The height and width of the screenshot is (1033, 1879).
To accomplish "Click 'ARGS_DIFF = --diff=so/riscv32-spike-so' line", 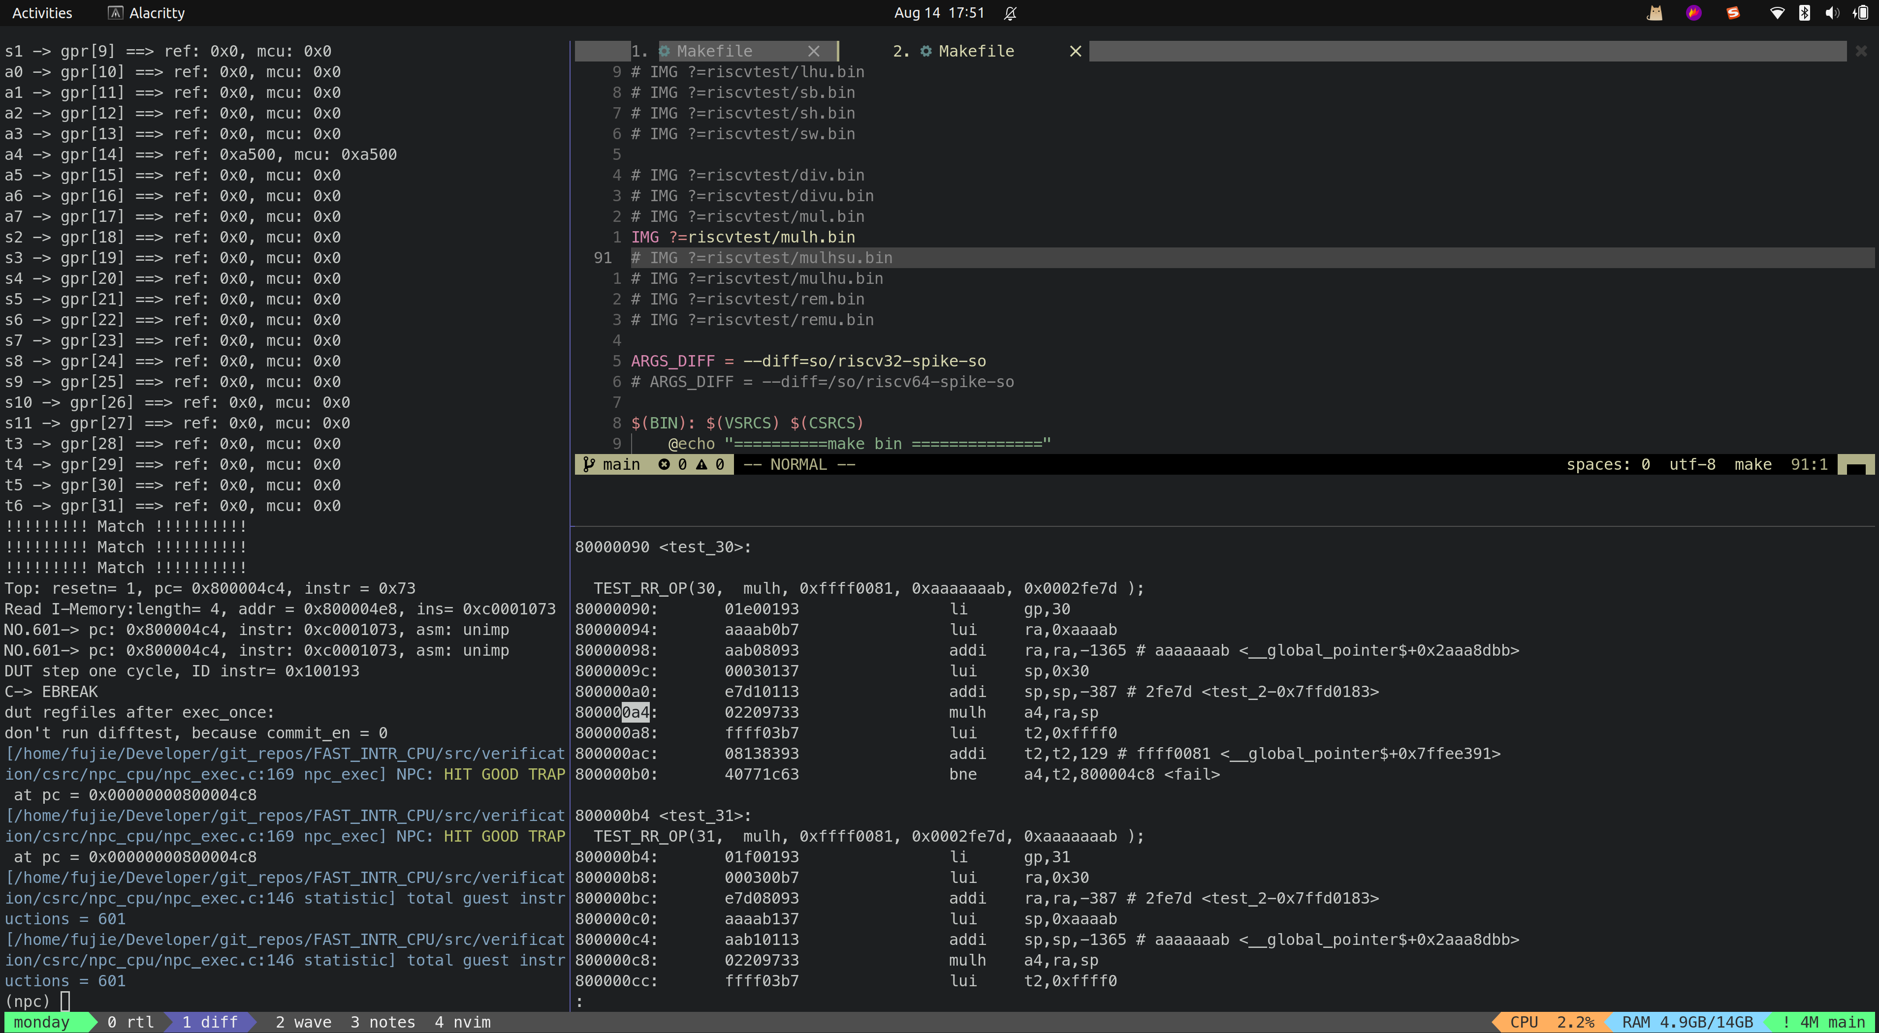I will 808,361.
